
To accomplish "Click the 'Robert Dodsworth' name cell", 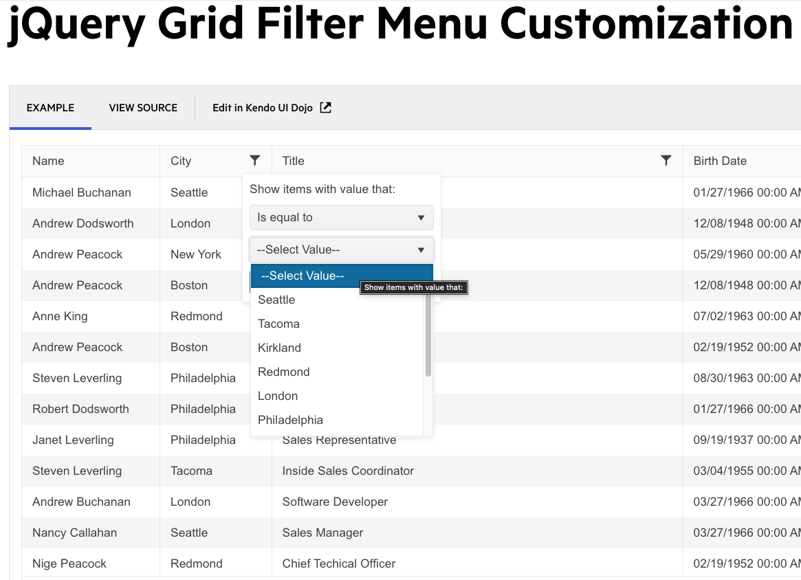I will pyautogui.click(x=91, y=409).
